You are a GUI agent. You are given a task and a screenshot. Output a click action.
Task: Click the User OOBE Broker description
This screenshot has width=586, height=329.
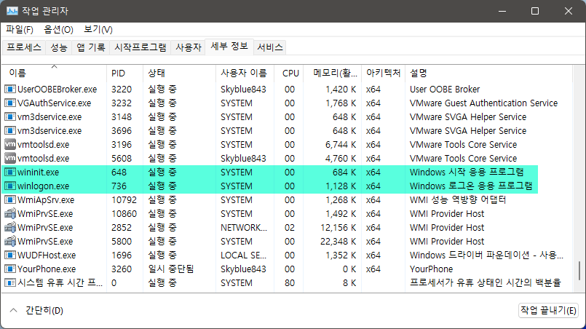tap(445, 89)
